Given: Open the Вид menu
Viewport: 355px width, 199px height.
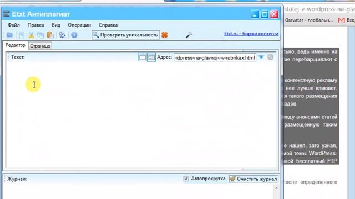Looking at the screenshot, I should click(x=56, y=25).
